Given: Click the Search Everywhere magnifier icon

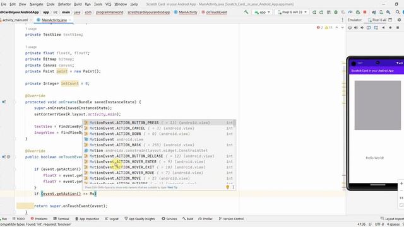Looking at the screenshot, I should [x=398, y=12].
